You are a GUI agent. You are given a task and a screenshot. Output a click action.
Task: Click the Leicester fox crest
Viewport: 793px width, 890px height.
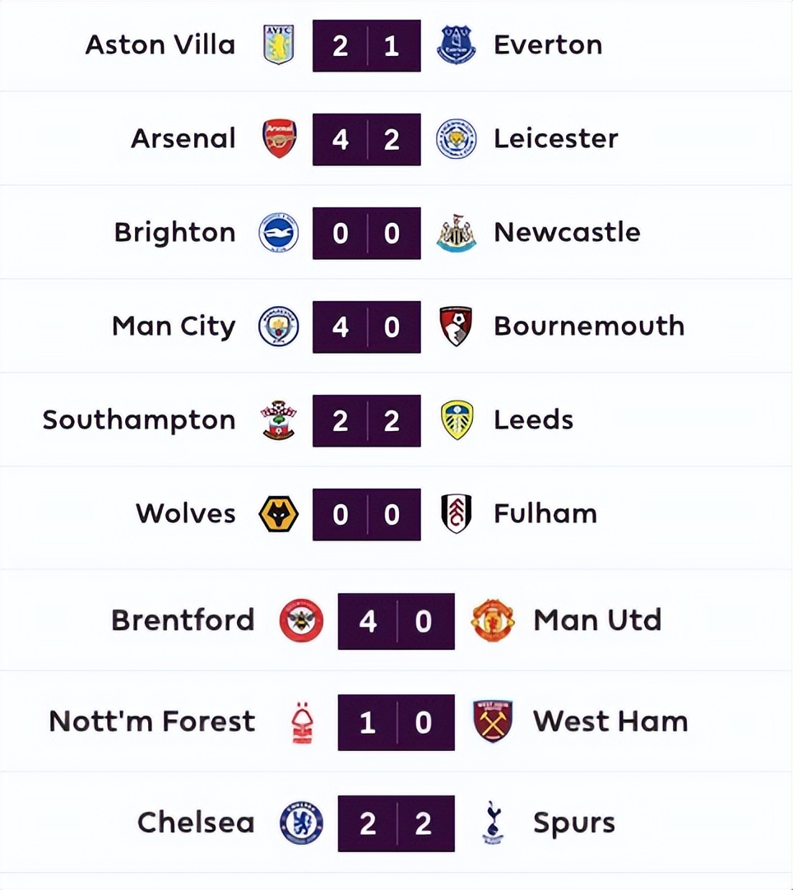tap(456, 138)
